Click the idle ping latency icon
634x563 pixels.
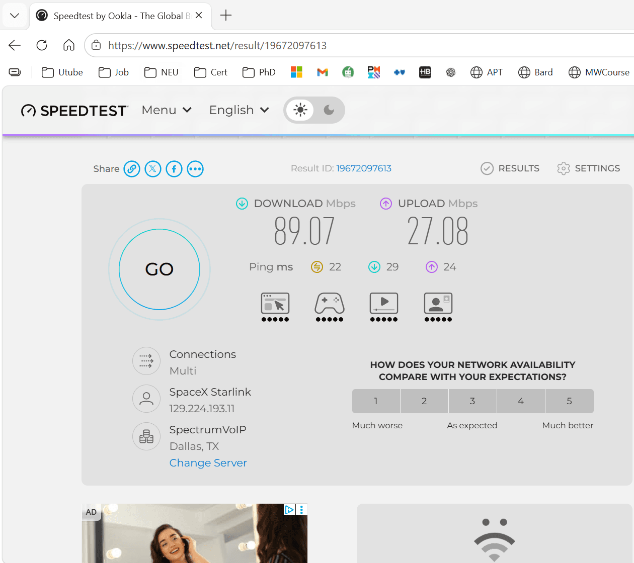pos(317,267)
